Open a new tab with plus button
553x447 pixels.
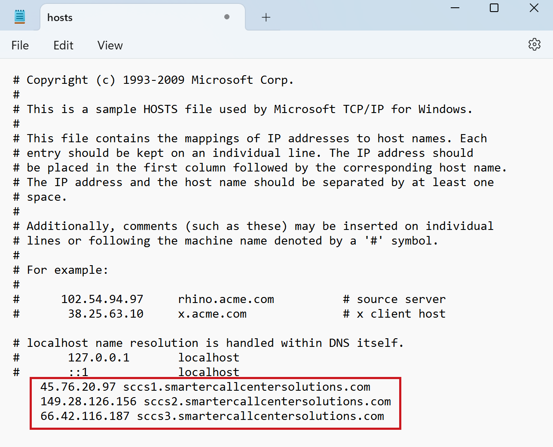coord(266,17)
